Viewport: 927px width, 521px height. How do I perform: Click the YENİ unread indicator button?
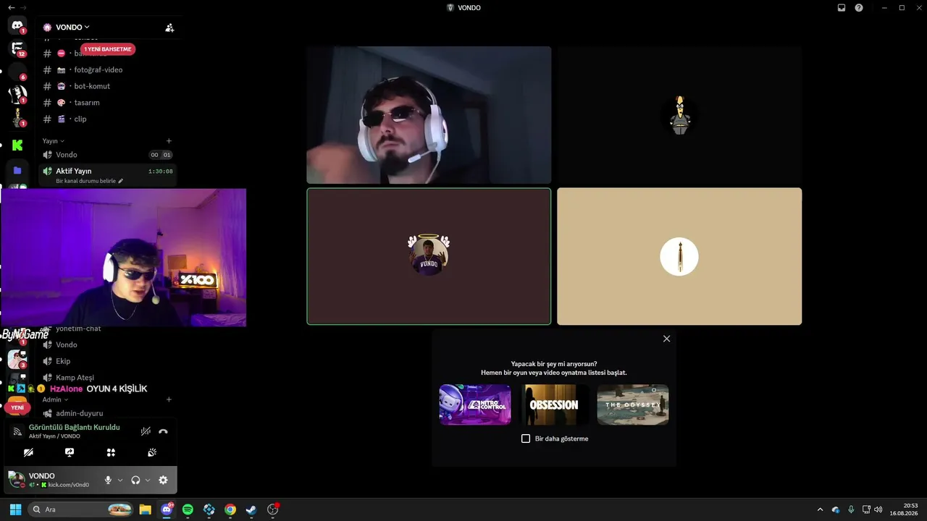pyautogui.click(x=17, y=407)
